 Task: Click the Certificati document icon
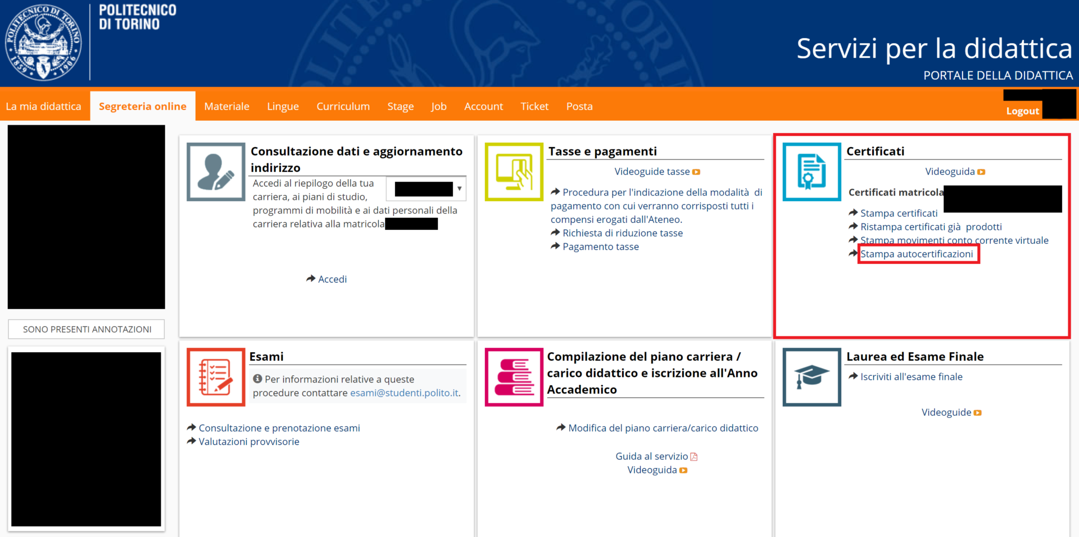pos(811,172)
